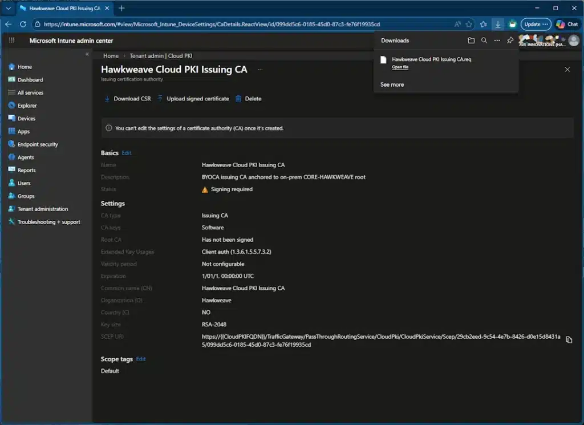The height and width of the screenshot is (425, 584).
Task: Open the app launcher waffle icon
Action: (11, 41)
